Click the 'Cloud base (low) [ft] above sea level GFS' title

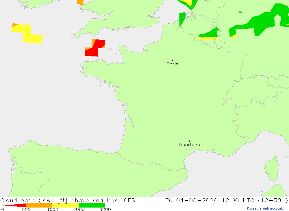click(68, 200)
